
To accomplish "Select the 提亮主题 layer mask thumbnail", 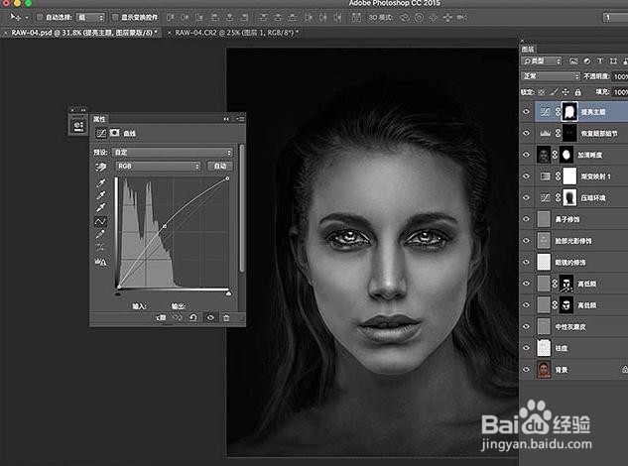I will click(569, 112).
